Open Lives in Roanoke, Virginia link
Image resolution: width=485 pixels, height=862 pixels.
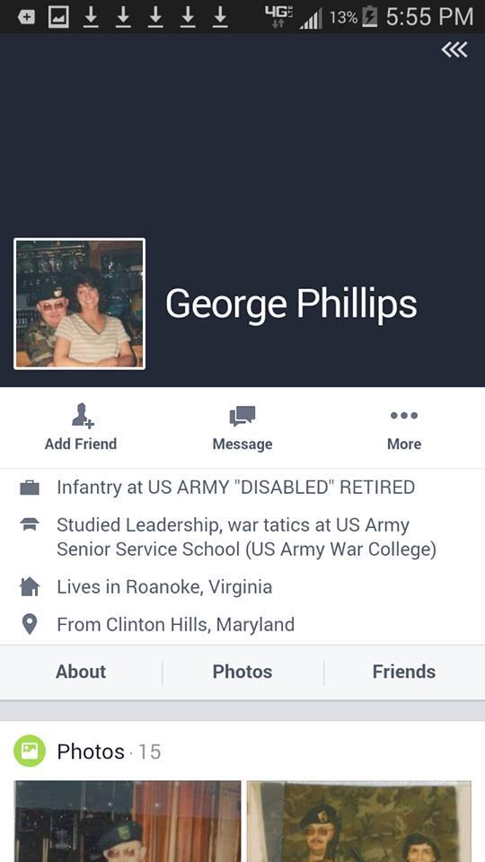pos(164,587)
